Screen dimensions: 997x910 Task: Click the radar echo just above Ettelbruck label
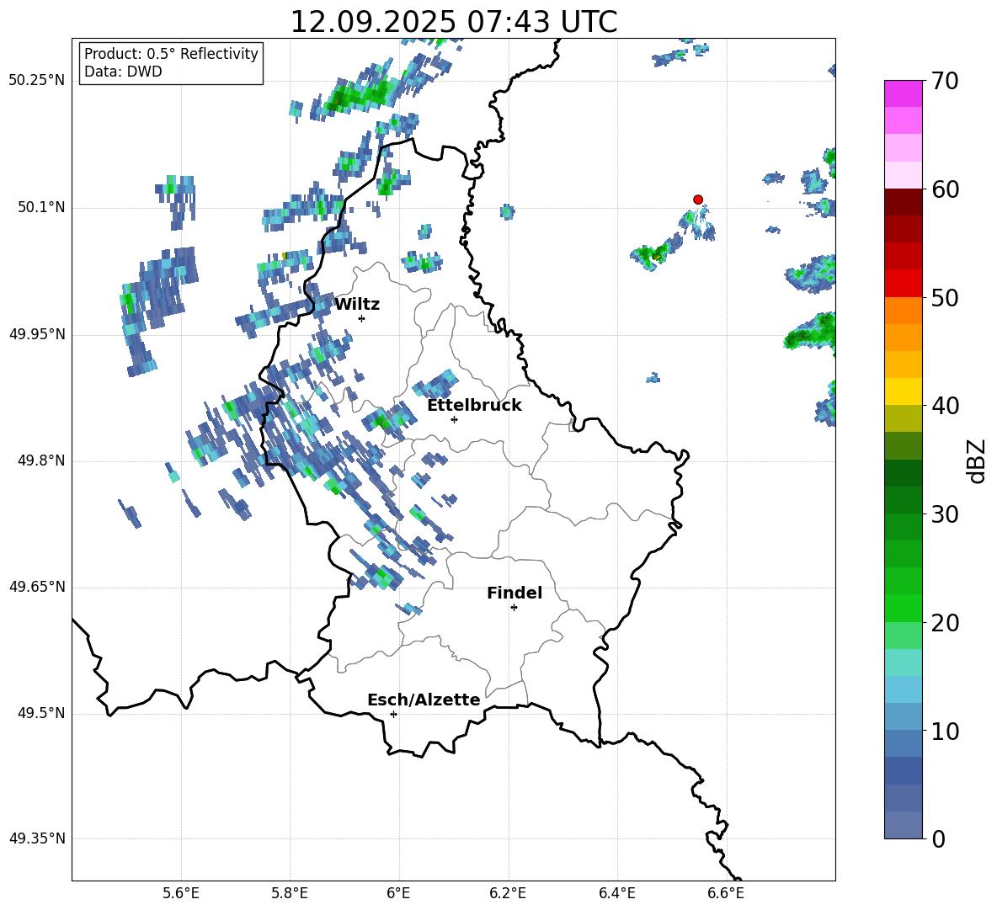click(x=437, y=384)
